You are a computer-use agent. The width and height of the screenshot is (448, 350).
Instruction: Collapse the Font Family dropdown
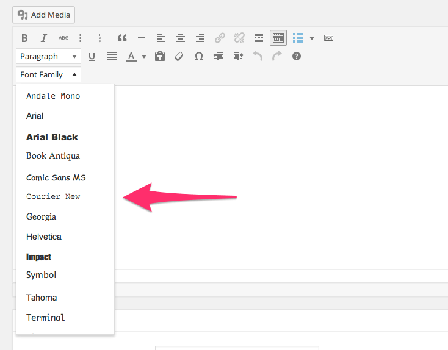[x=48, y=74]
